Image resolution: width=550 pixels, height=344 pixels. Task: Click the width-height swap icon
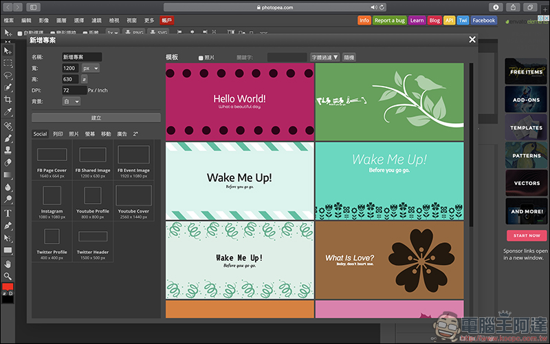[x=84, y=79]
